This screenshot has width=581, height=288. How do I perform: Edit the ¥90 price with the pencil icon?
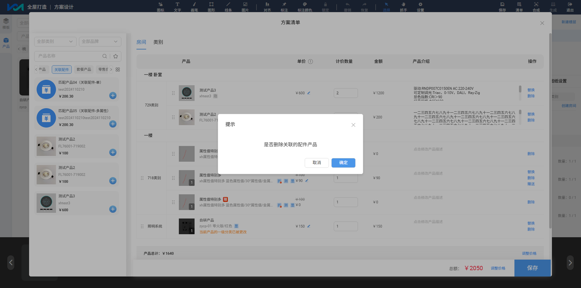tap(307, 181)
